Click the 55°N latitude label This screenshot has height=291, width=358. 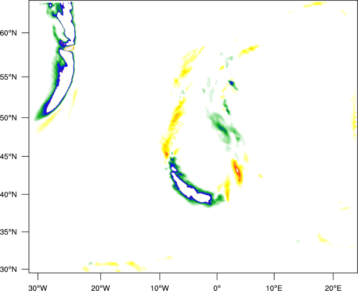point(9,77)
